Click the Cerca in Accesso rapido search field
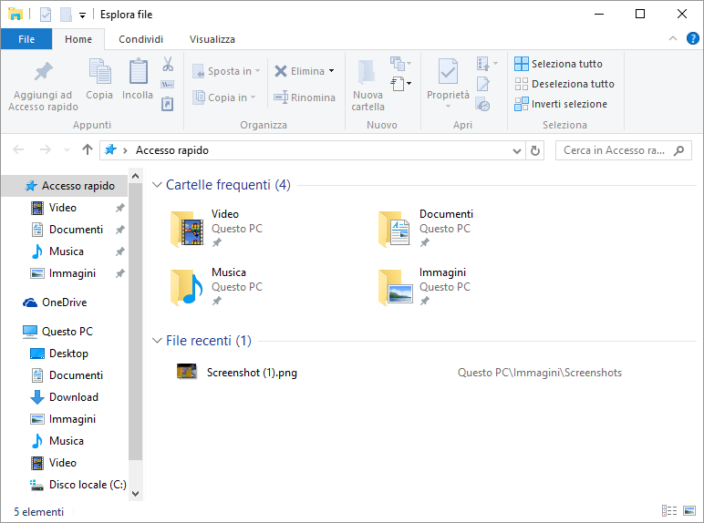The height and width of the screenshot is (523, 704). pyautogui.click(x=616, y=150)
